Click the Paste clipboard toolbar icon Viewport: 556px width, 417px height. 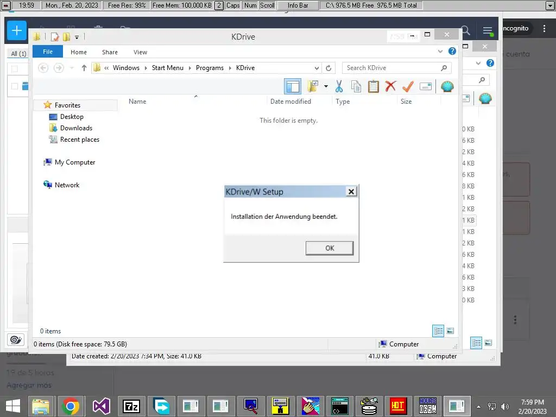pos(373,86)
